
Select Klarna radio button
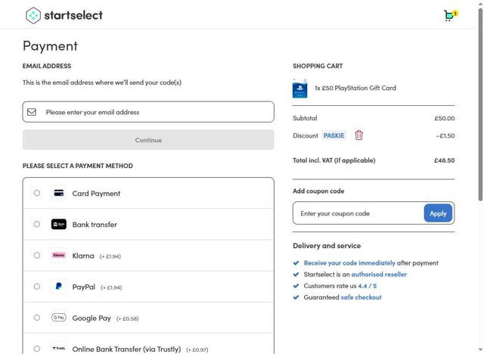click(x=37, y=255)
